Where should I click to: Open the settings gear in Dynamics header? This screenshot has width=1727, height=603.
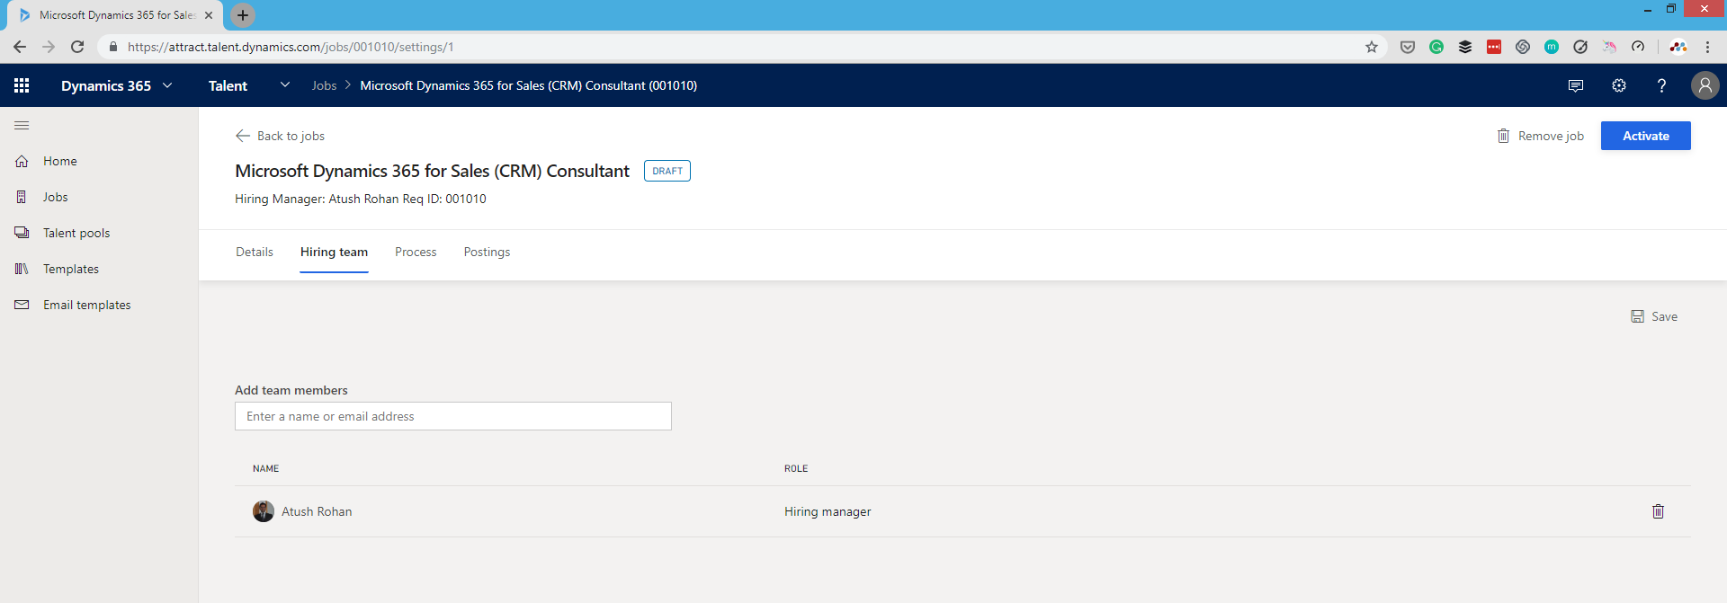pos(1619,85)
